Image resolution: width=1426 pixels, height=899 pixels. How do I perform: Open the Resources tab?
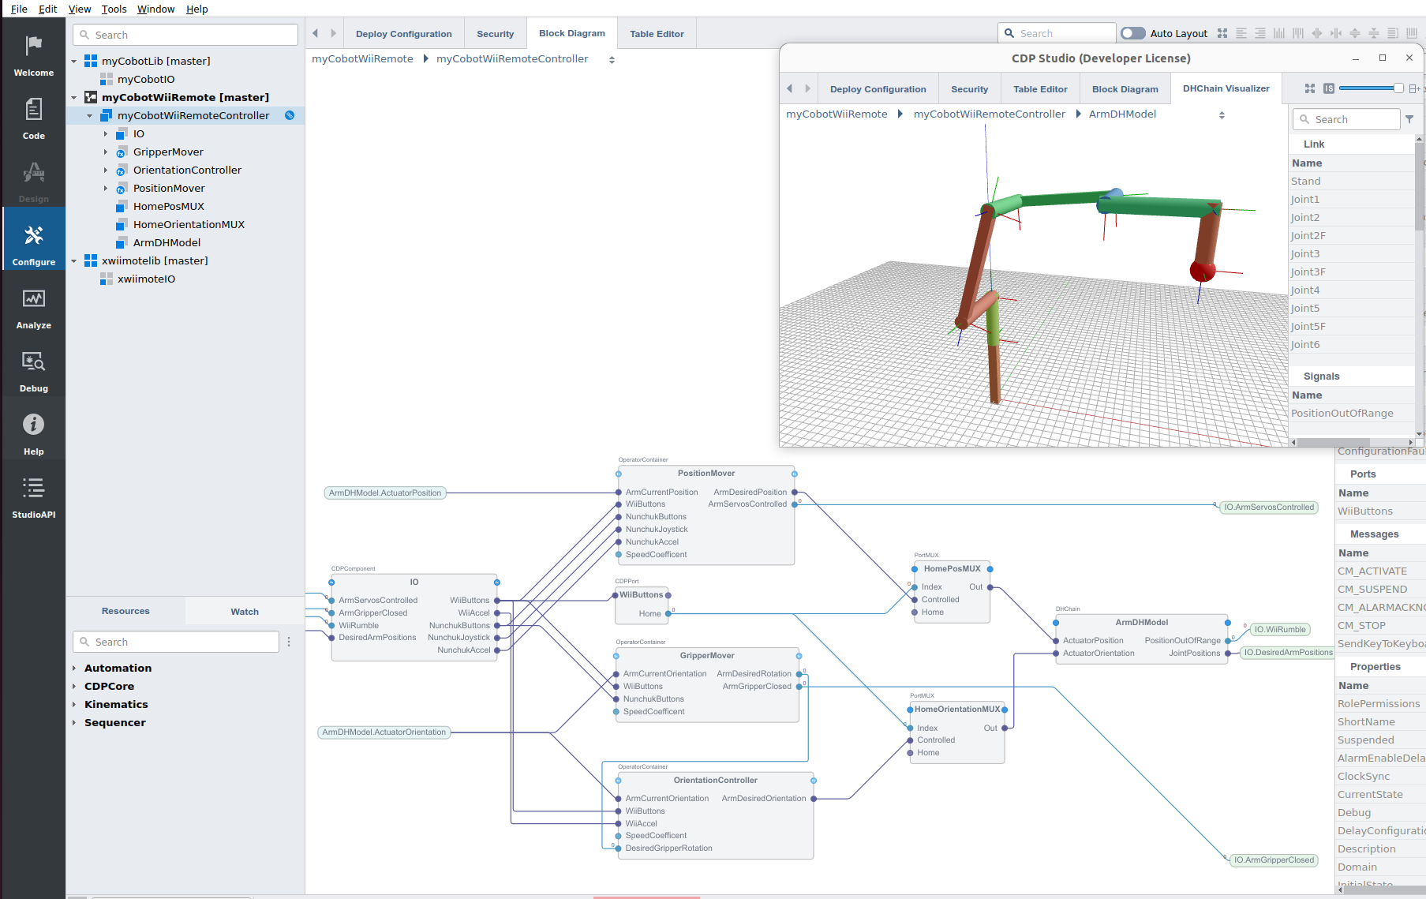125,611
